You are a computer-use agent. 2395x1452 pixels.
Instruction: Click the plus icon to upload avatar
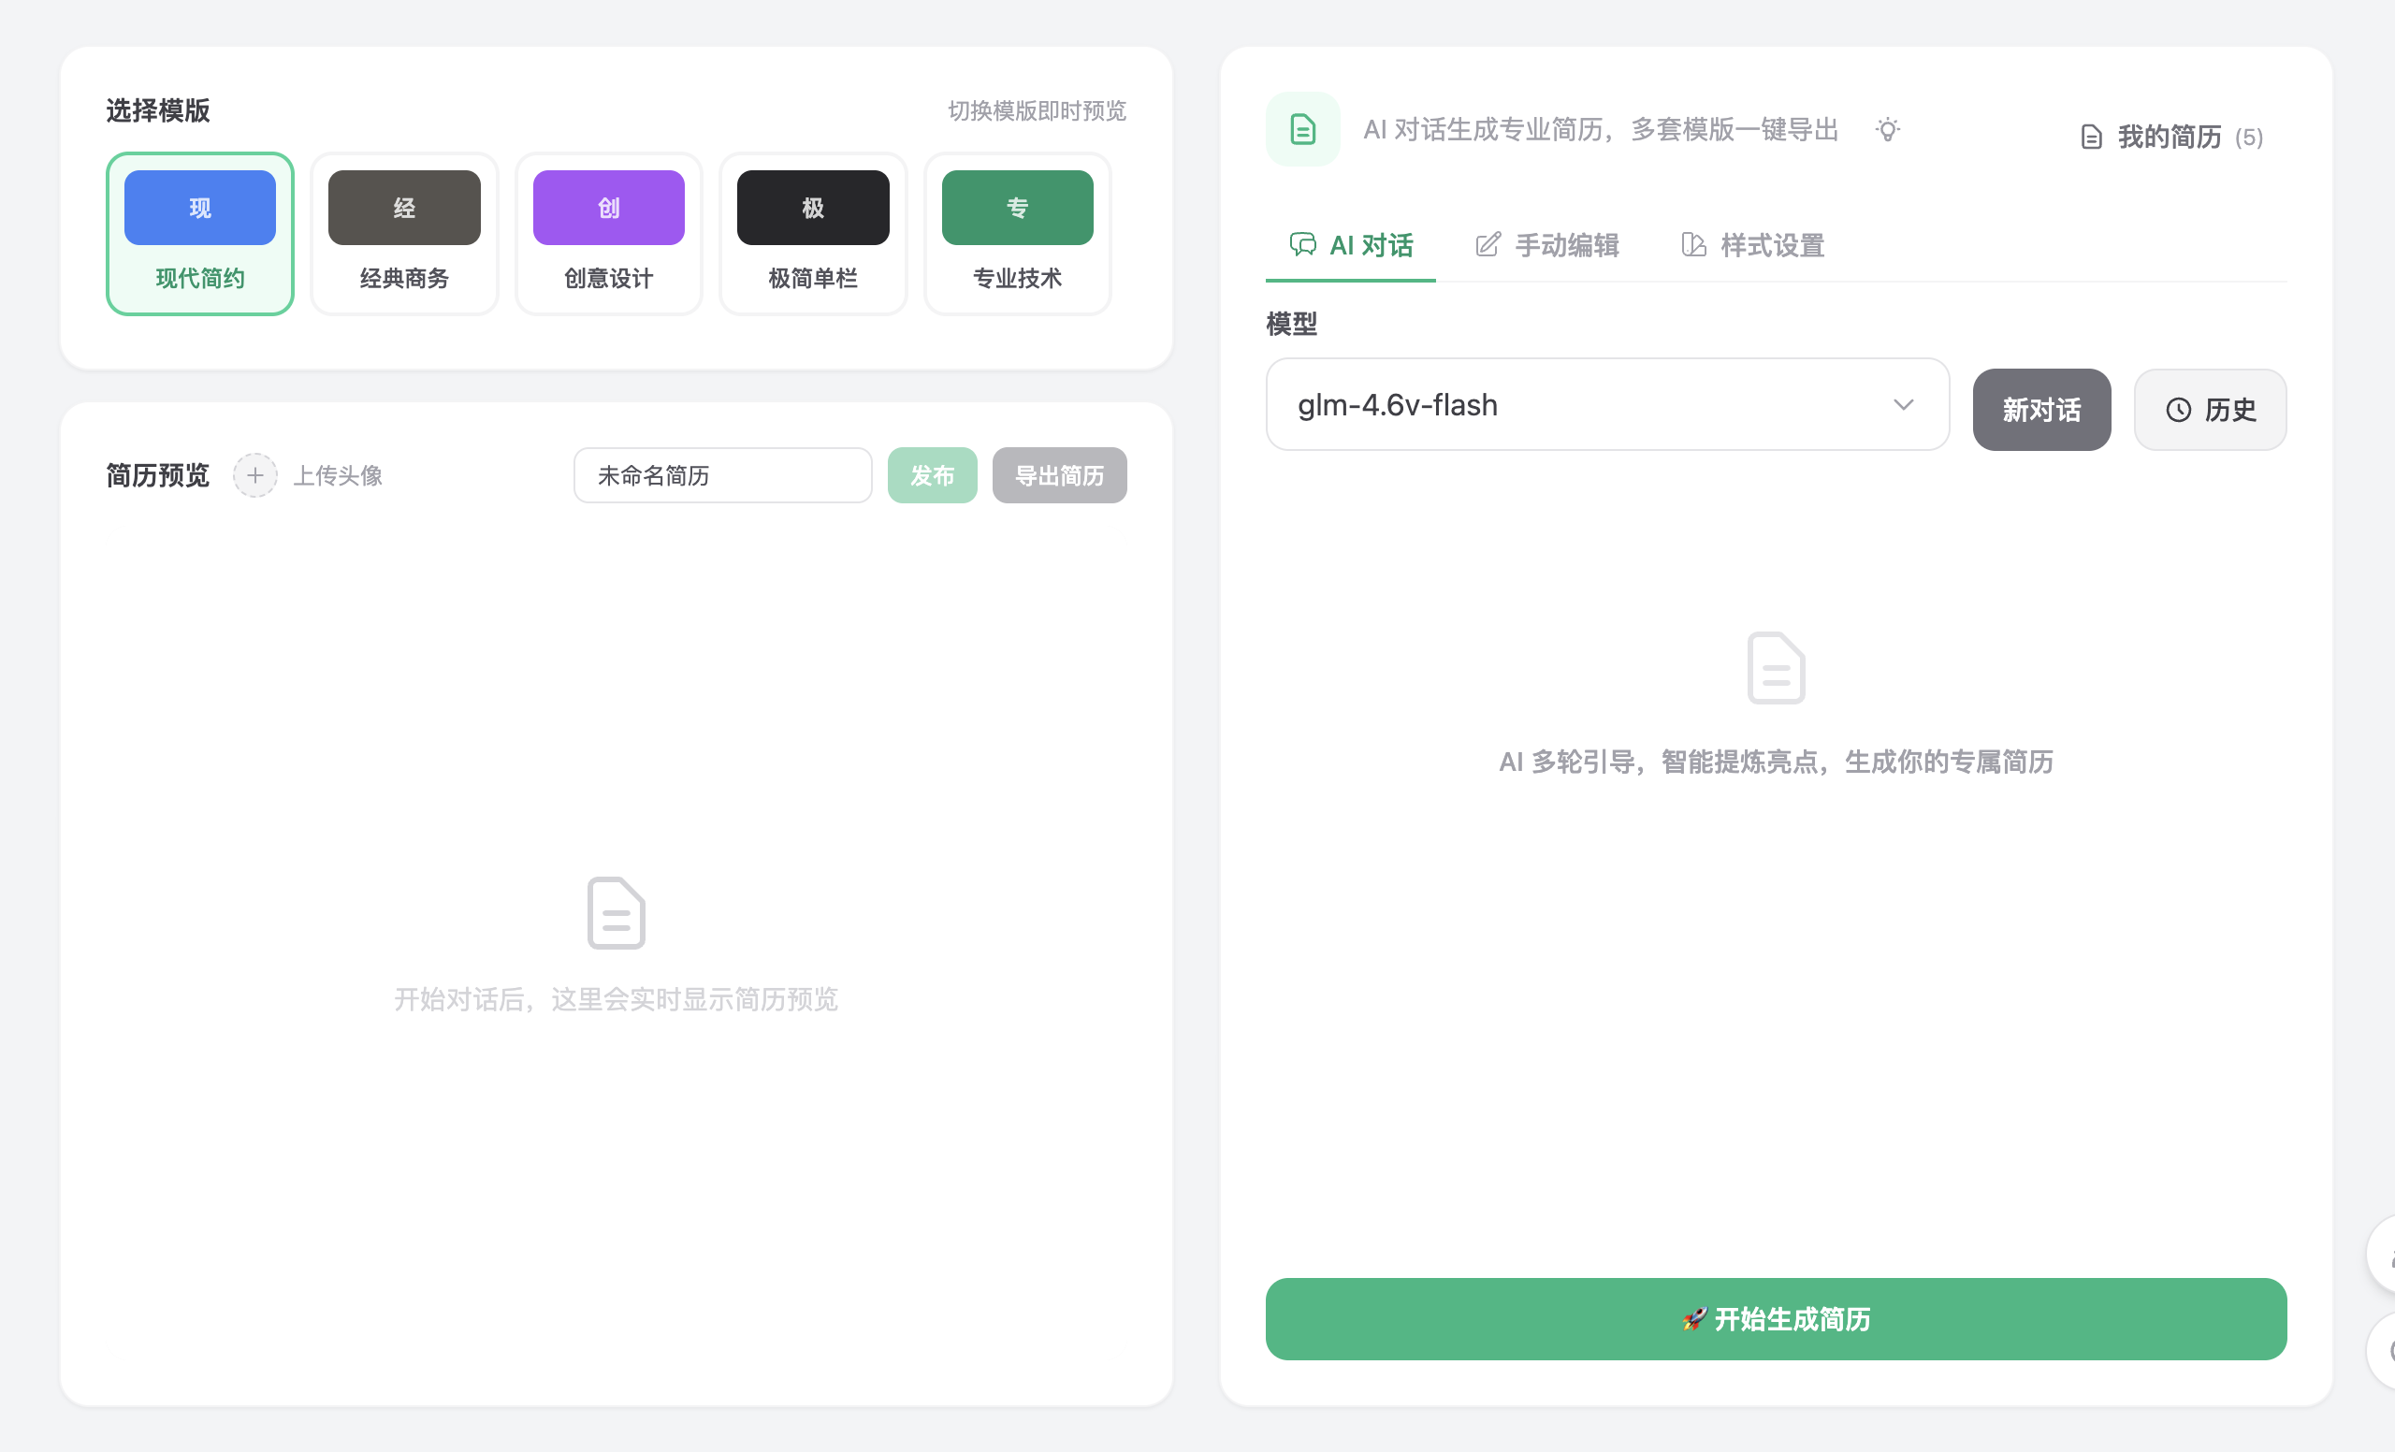[x=254, y=475]
